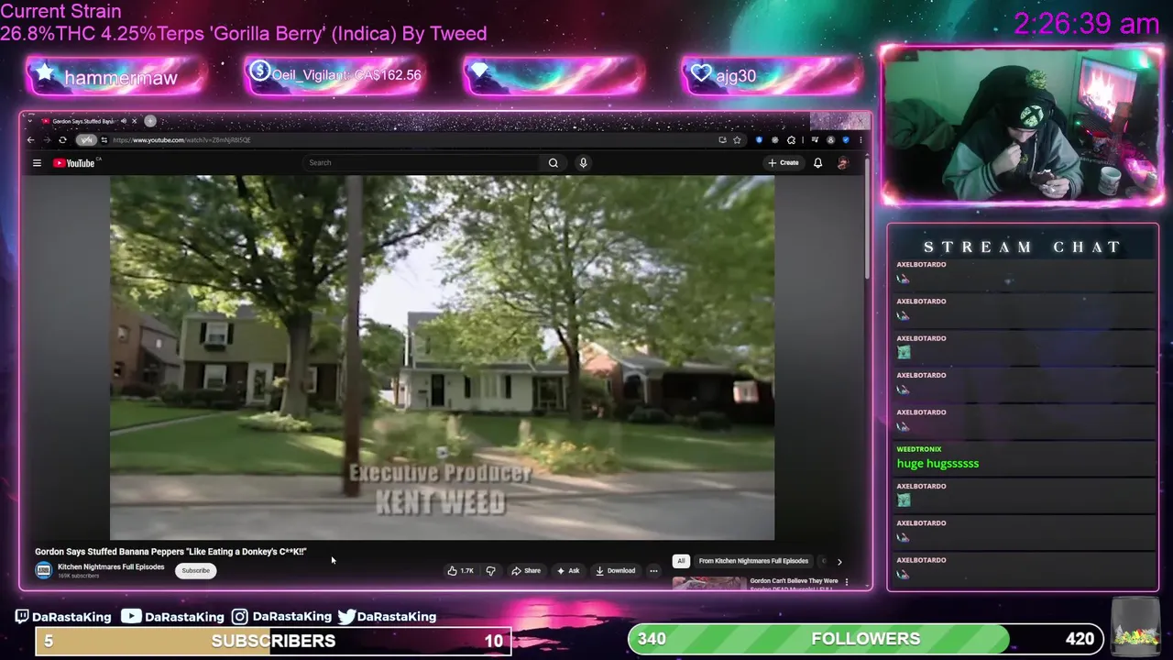Go to the YouTube home logo
The height and width of the screenshot is (660, 1173).
tap(74, 163)
